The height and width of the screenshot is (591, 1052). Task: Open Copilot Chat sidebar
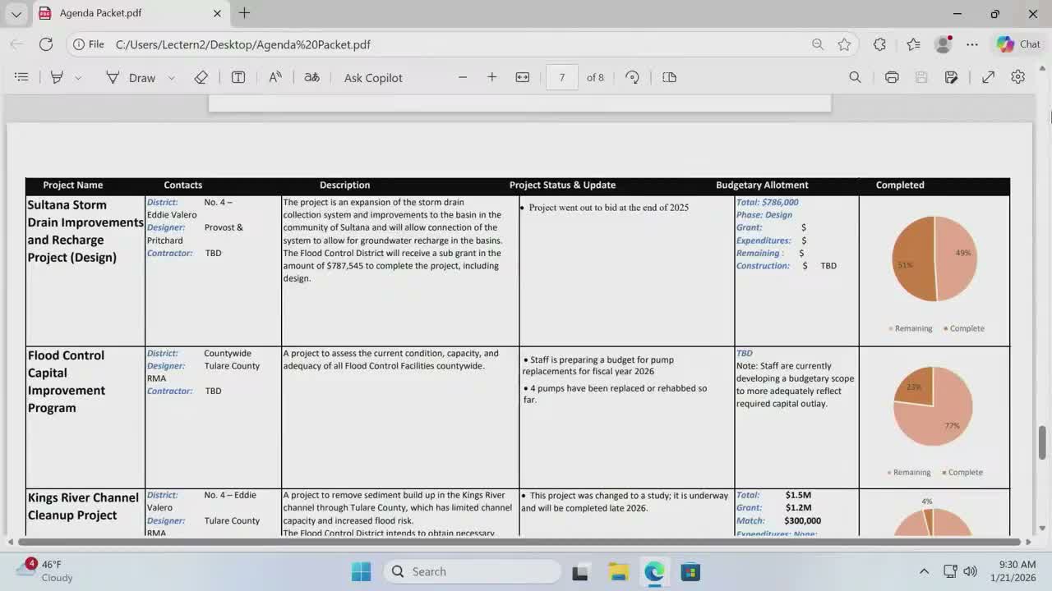(x=1018, y=44)
